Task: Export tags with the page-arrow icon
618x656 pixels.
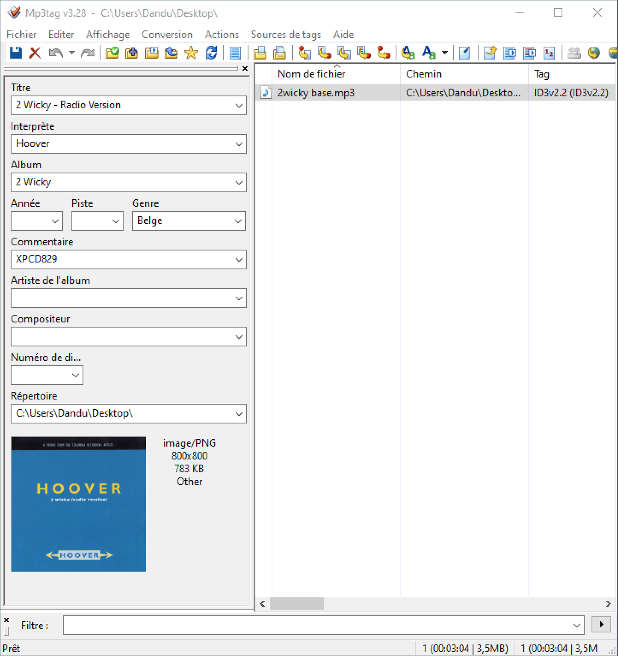Action: (x=490, y=53)
